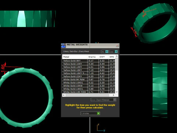Pick the White Gold:14KX1 row
The width and height of the screenshot is (177, 133).
89,89
